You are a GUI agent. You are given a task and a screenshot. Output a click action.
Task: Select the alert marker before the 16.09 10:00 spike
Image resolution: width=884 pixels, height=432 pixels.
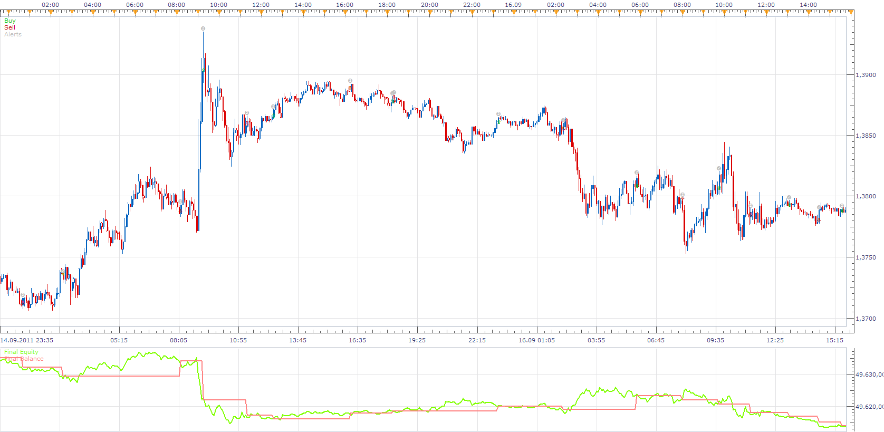719,168
